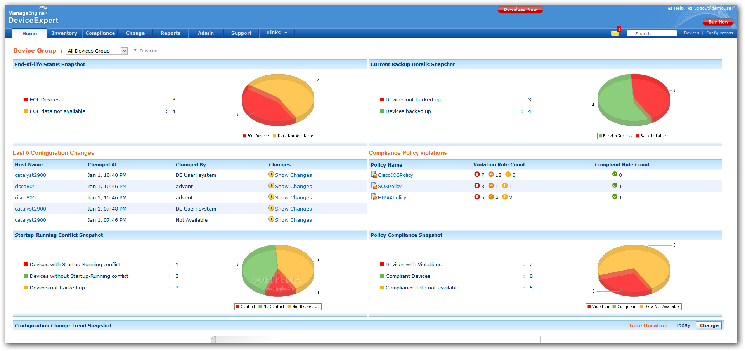Open the CiscoIOSPolicy policy name link
The height and width of the screenshot is (351, 745).
click(x=395, y=175)
